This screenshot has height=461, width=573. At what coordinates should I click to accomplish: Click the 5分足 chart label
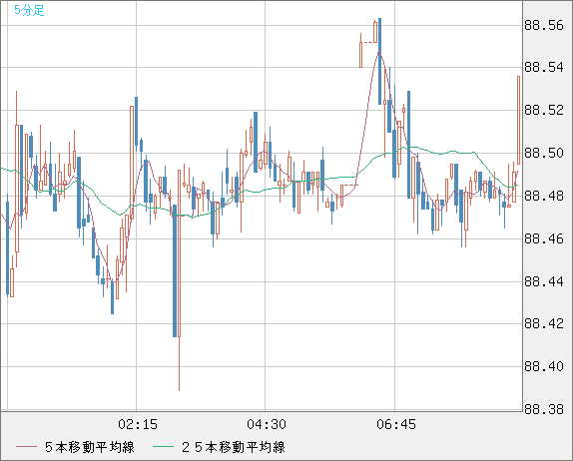29,10
